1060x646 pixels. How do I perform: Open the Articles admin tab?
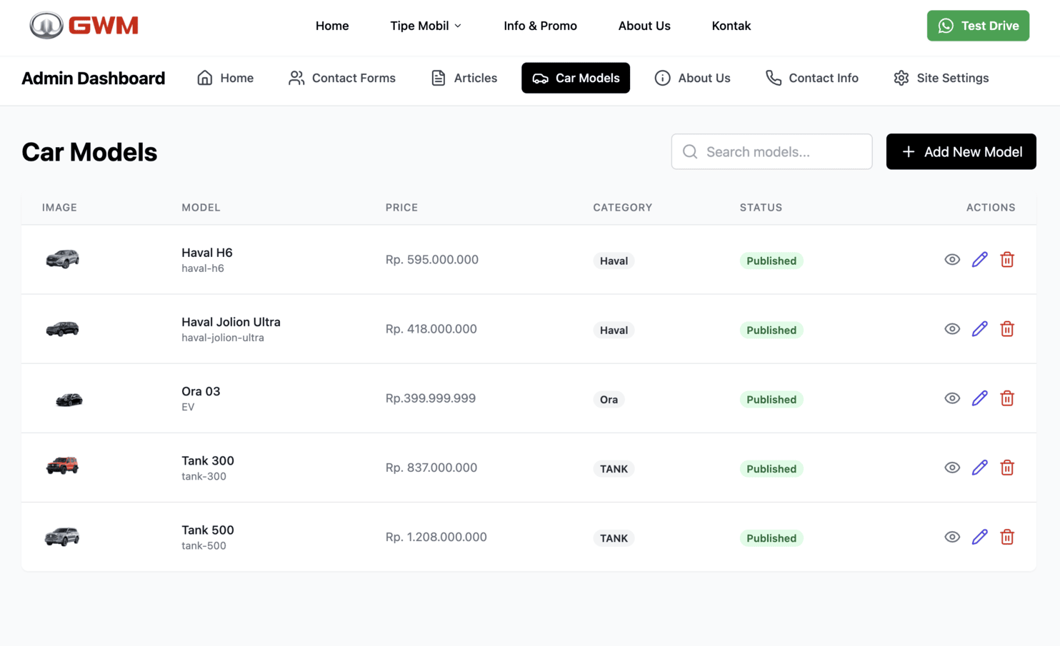[x=464, y=78]
